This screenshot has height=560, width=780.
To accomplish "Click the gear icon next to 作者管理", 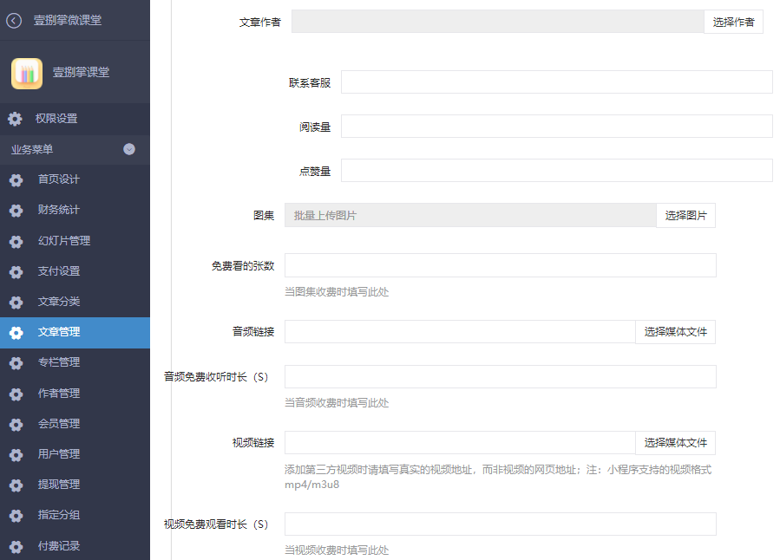I will click(16, 394).
